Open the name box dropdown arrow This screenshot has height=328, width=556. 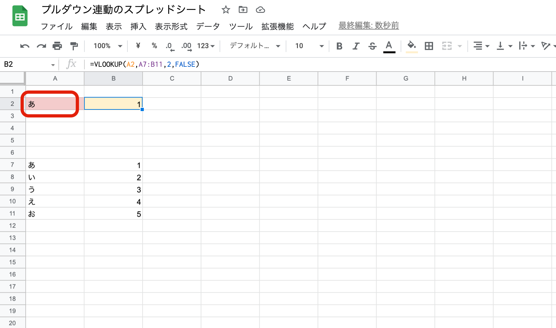53,65
